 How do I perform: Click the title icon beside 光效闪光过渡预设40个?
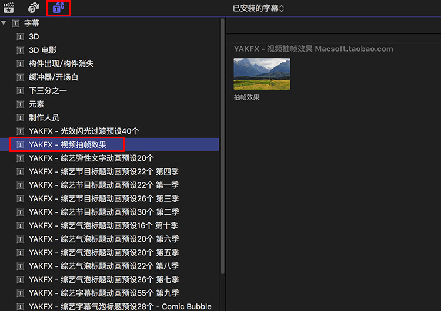pos(20,131)
